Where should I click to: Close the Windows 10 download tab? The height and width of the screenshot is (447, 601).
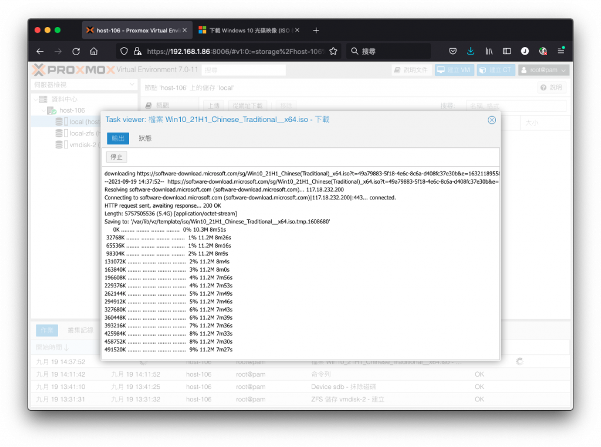pyautogui.click(x=297, y=31)
